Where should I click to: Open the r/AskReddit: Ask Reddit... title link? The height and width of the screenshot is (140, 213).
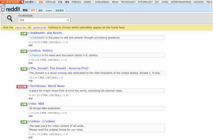click(46, 33)
